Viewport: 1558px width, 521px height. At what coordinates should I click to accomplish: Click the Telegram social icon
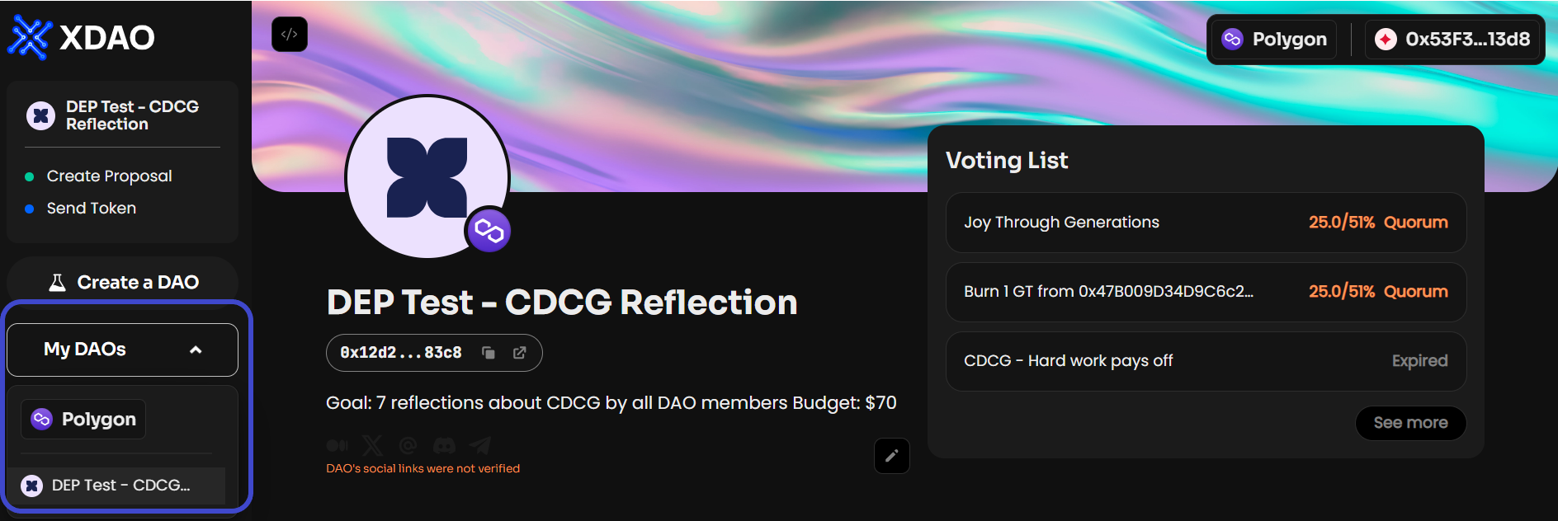480,446
